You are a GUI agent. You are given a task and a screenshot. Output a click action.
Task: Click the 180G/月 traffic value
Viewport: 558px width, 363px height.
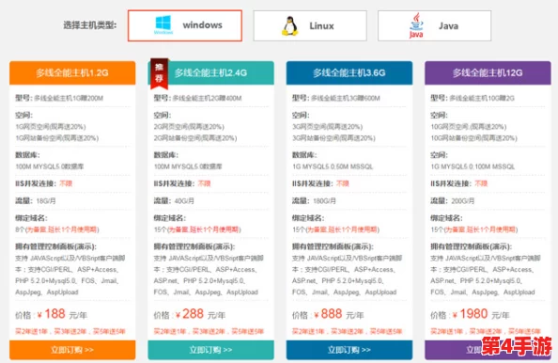[324, 201]
